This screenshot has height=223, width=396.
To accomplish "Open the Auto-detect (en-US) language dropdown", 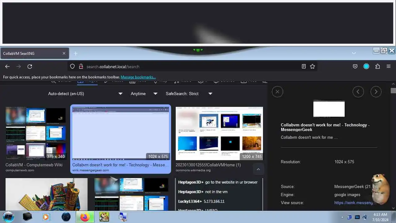I will click(x=85, y=94).
